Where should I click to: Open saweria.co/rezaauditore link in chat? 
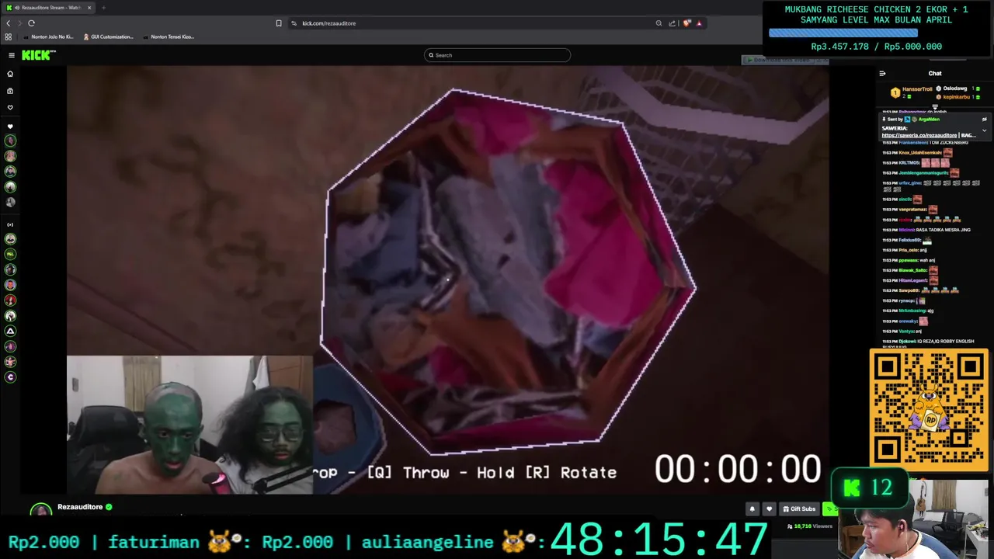(x=919, y=135)
